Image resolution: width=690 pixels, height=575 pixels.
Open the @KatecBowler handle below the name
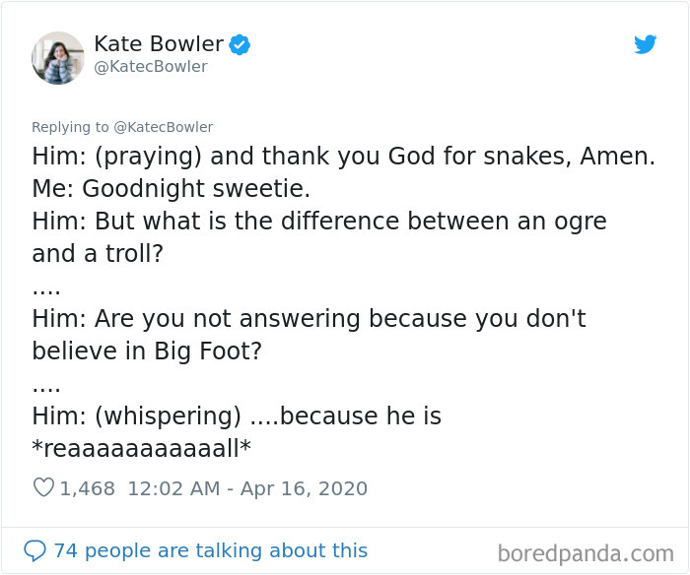point(150,67)
